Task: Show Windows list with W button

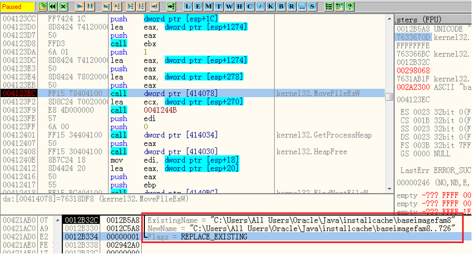Action: [x=229, y=6]
